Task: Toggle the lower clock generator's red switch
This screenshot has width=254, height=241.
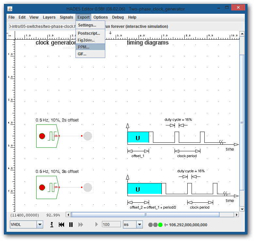Action: tap(42, 187)
